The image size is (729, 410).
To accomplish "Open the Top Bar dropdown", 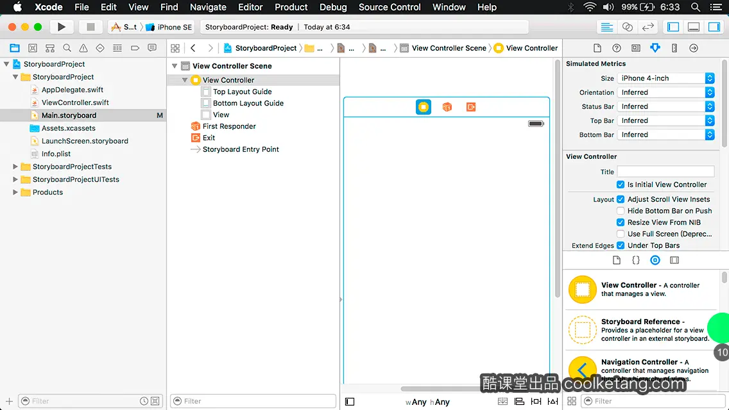I will pyautogui.click(x=665, y=120).
